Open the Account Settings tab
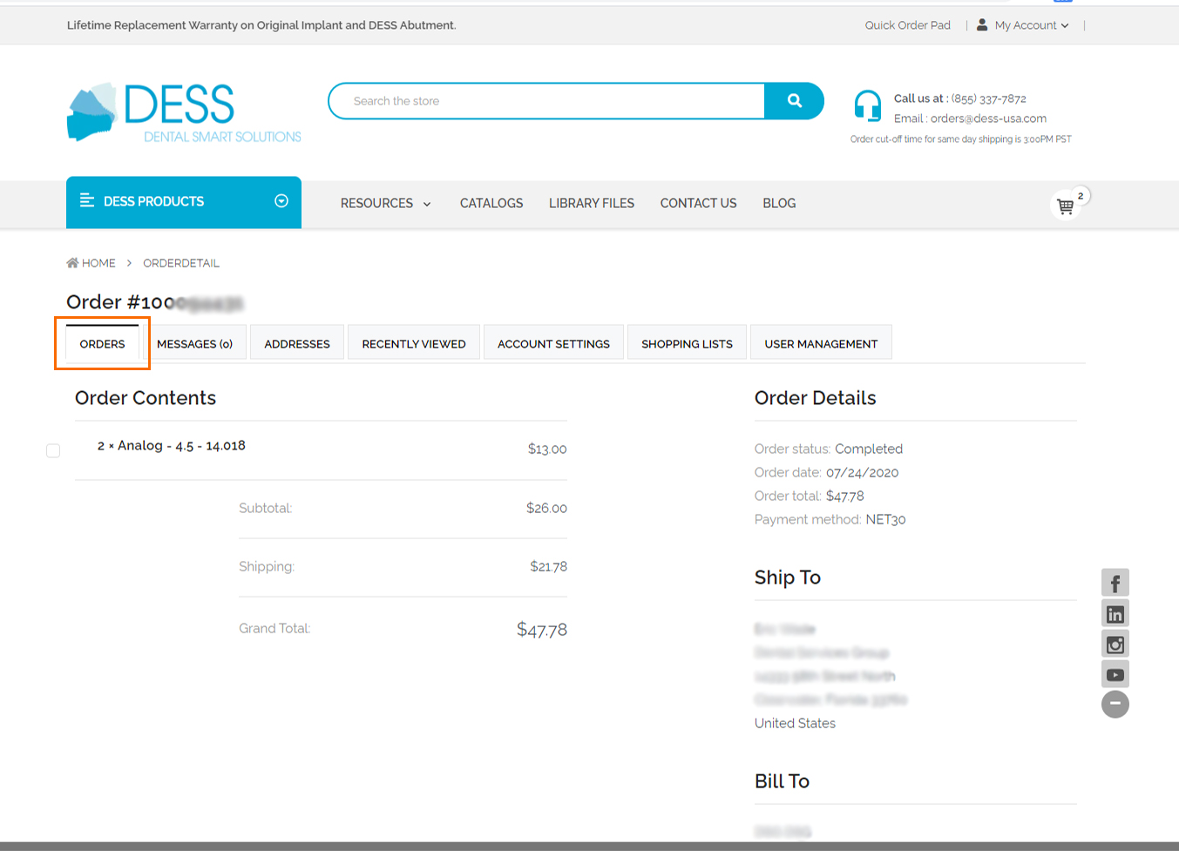1179x851 pixels. (553, 344)
